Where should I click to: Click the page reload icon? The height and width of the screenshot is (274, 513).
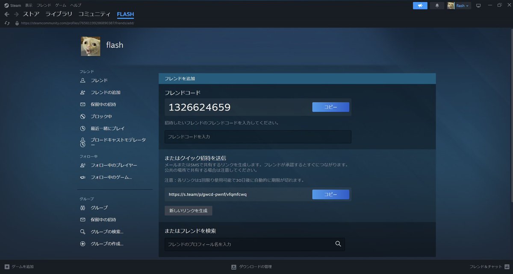7,23
